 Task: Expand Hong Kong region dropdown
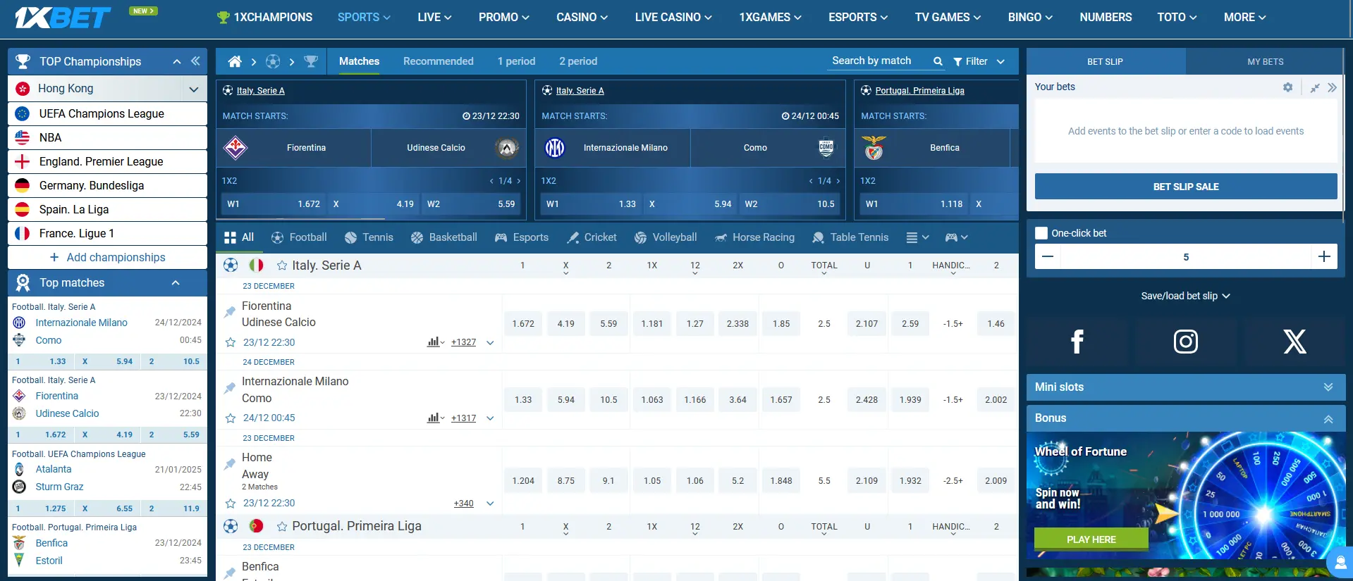coord(193,89)
